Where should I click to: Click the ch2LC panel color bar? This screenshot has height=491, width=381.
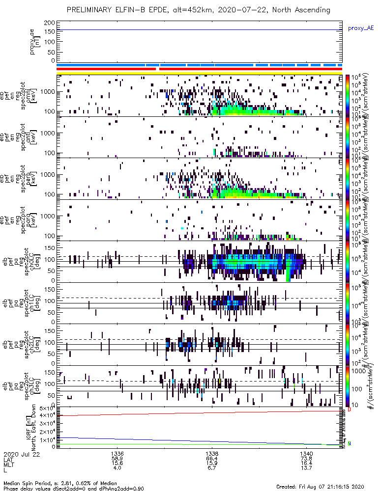(347, 345)
